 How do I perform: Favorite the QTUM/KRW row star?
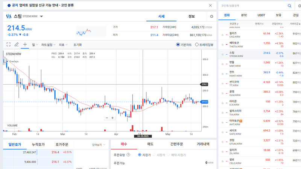222,142
